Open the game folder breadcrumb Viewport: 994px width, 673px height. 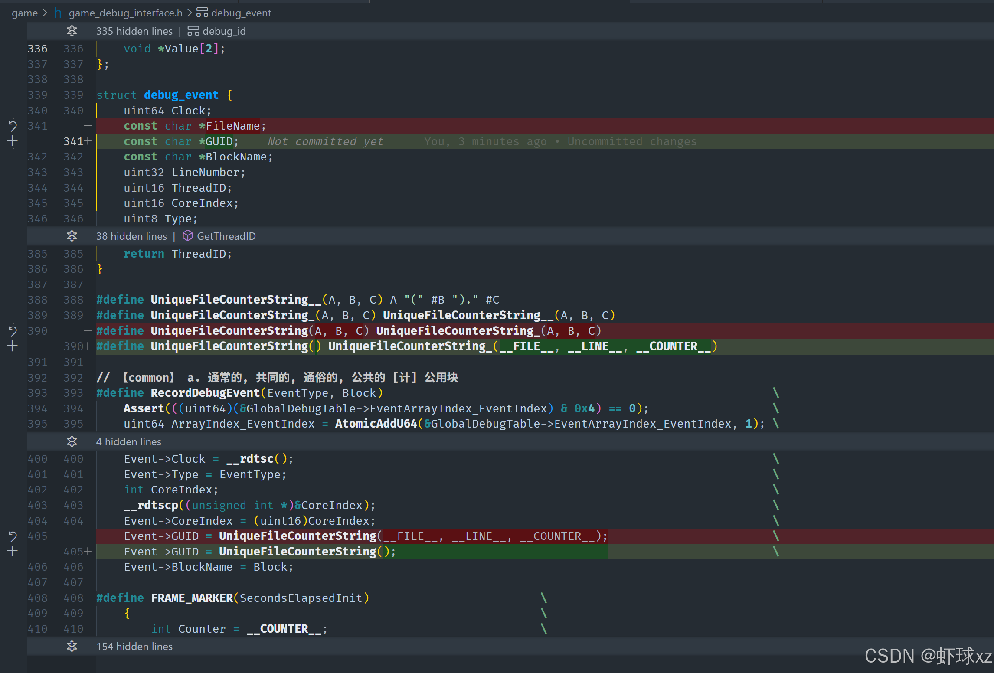click(25, 13)
